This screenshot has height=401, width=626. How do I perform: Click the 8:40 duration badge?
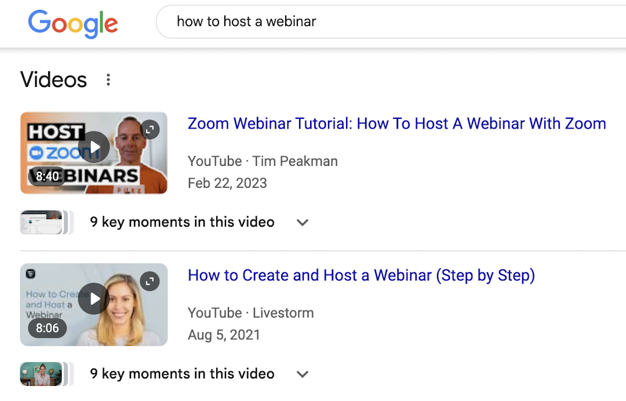(x=47, y=176)
